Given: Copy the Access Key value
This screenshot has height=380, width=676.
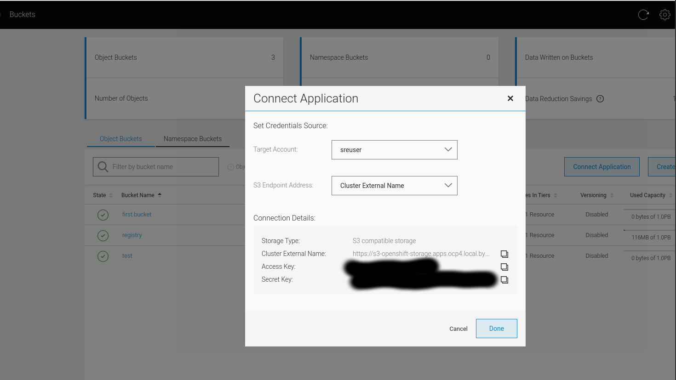Looking at the screenshot, I should coord(504,267).
